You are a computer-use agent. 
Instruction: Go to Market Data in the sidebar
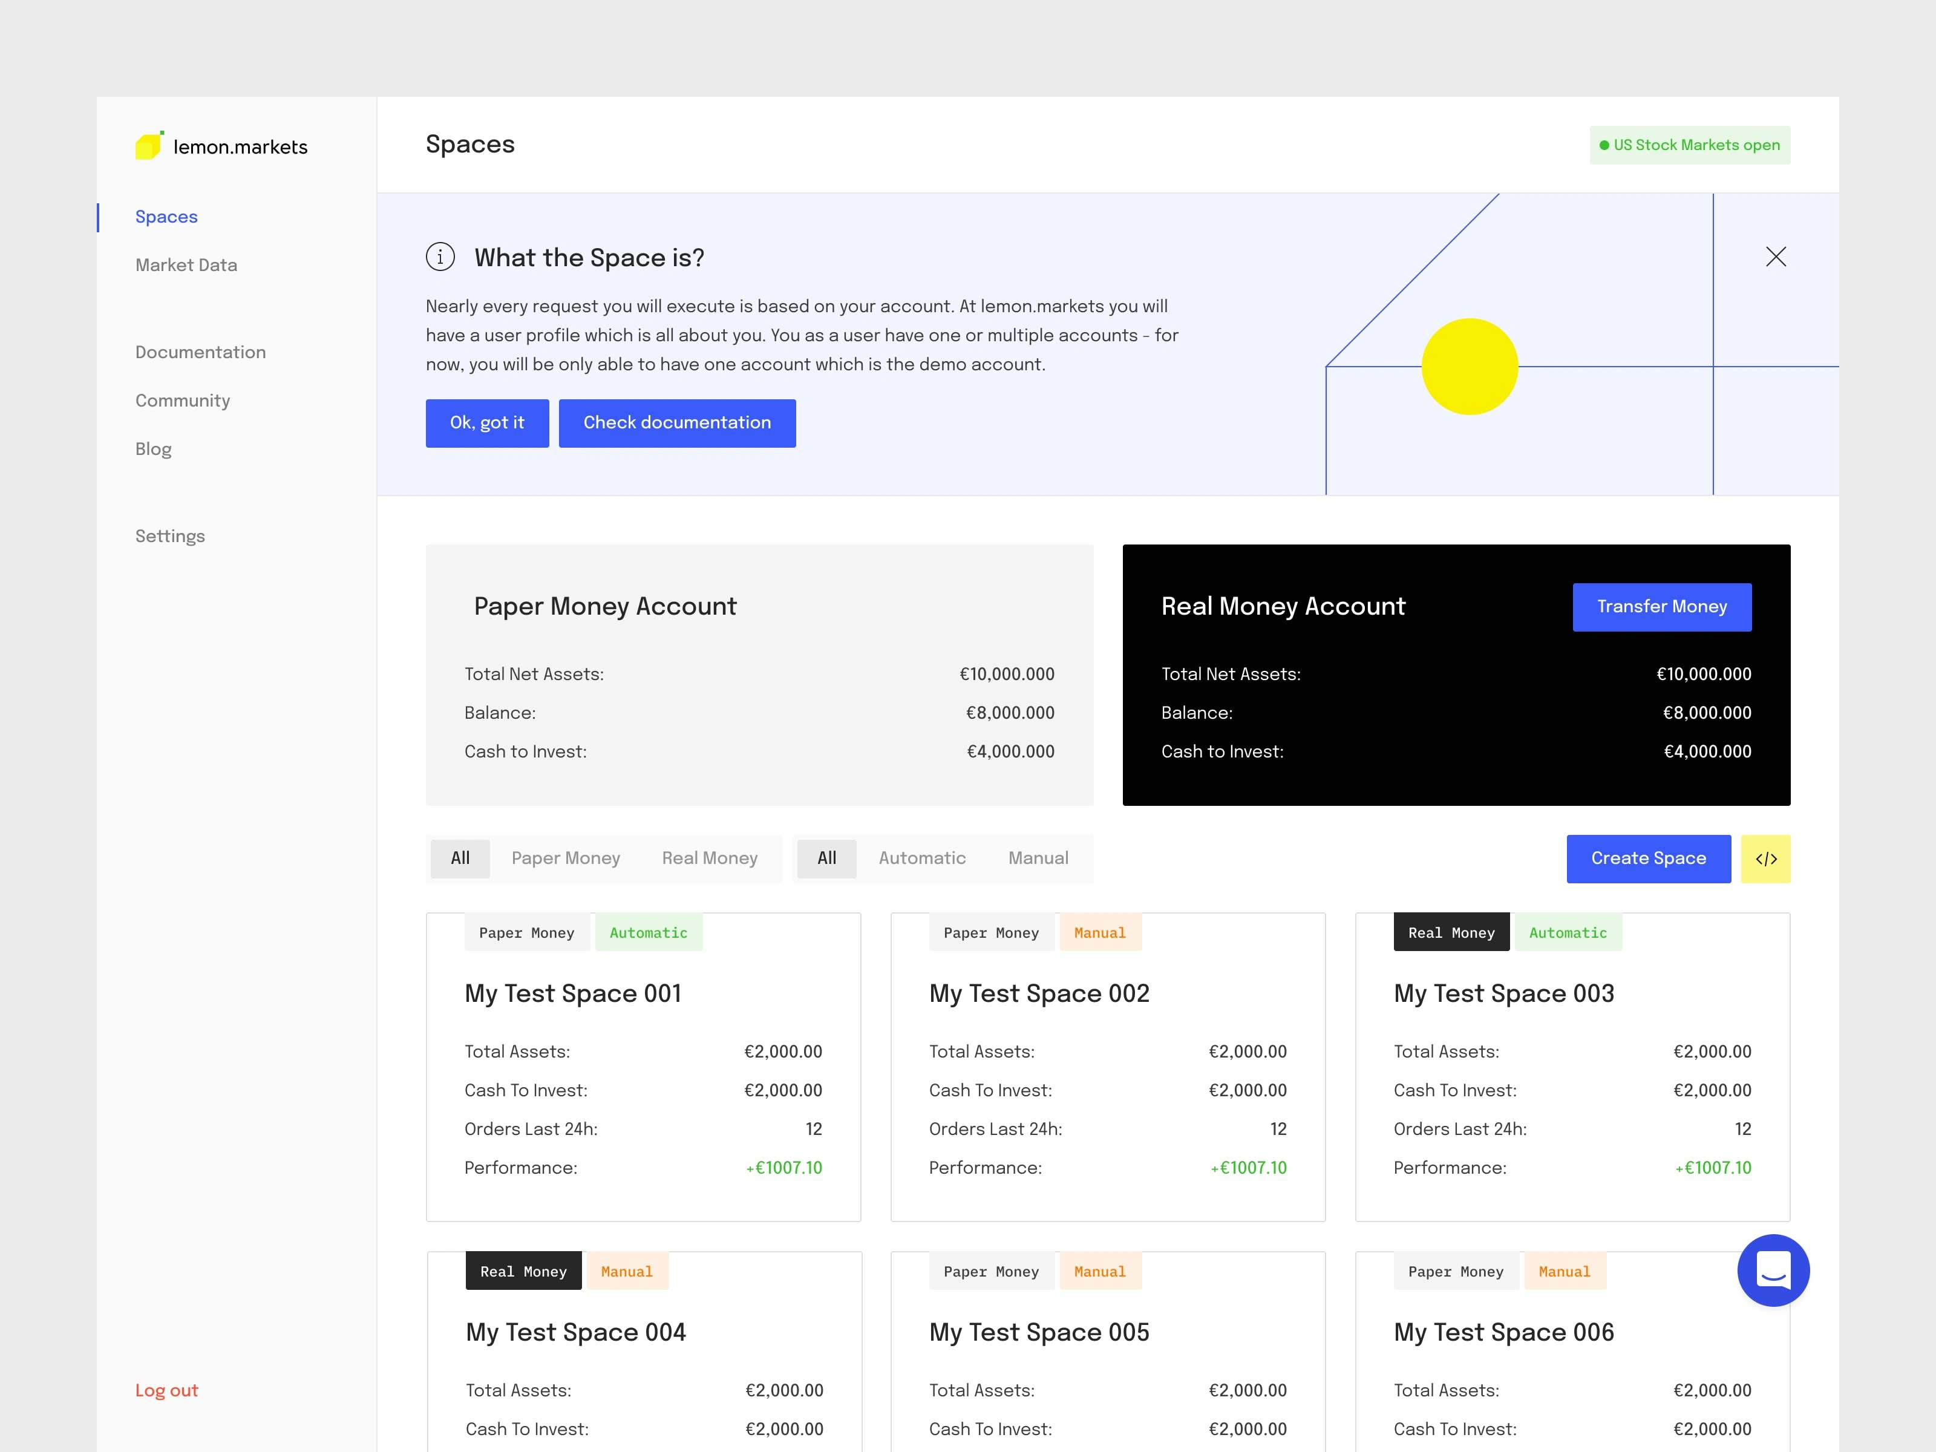(186, 265)
